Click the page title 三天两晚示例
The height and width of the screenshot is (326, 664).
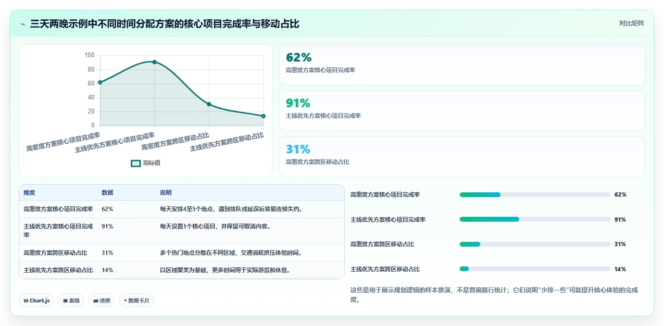(x=164, y=24)
